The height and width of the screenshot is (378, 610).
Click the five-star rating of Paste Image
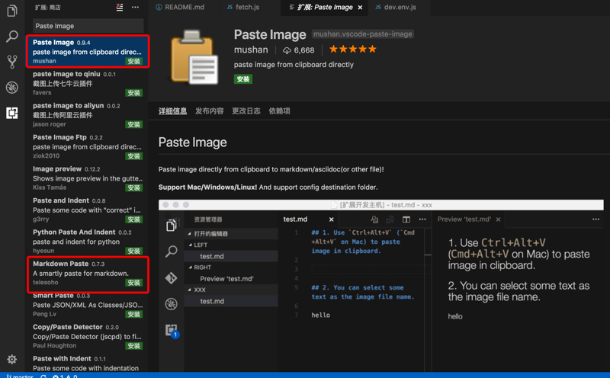pyautogui.click(x=353, y=49)
